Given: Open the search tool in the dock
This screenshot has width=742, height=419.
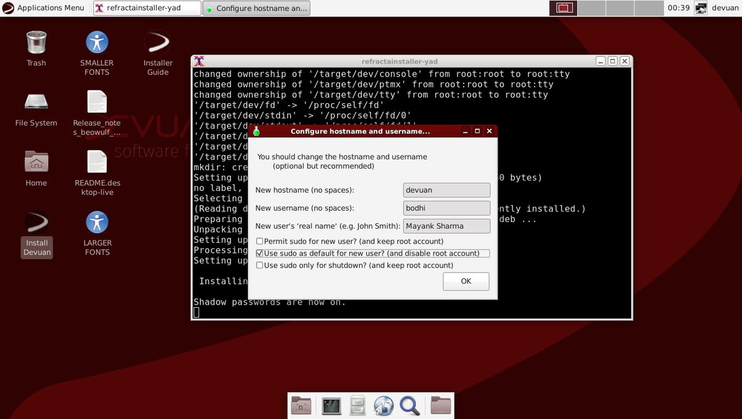Looking at the screenshot, I should pyautogui.click(x=410, y=406).
